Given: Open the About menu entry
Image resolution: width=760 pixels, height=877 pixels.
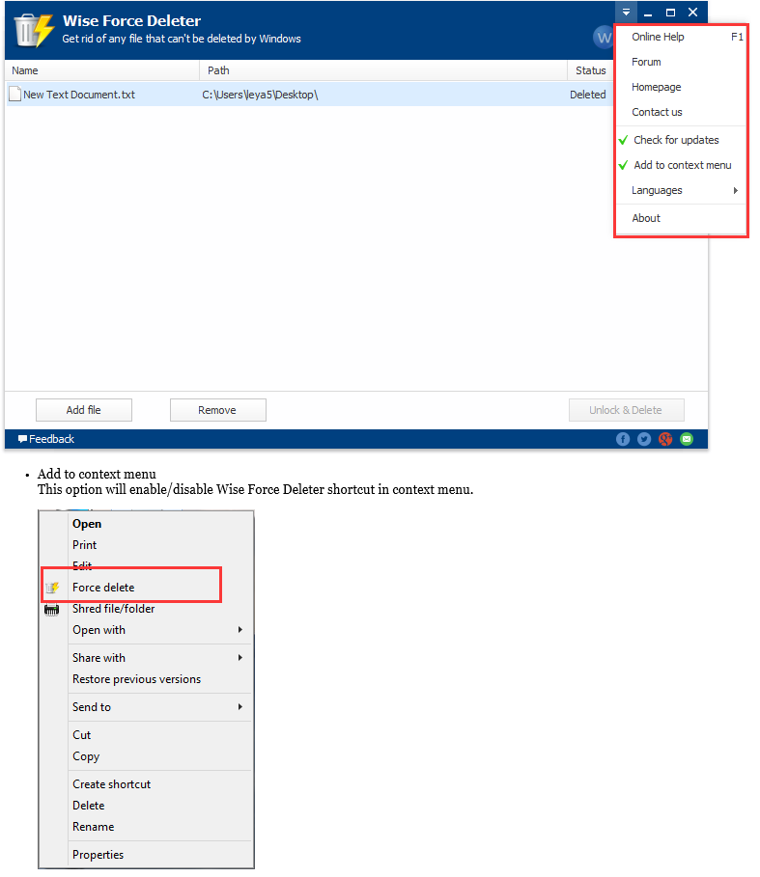Looking at the screenshot, I should [x=681, y=218].
